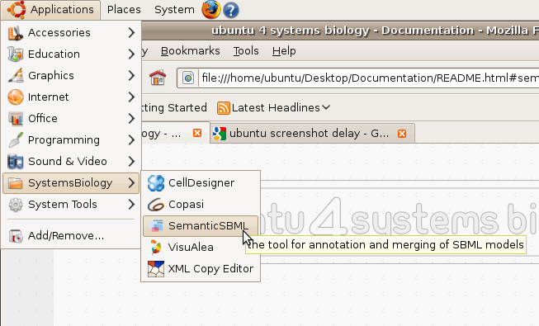Click the XML Copy Editor icon
The width and height of the screenshot is (539, 326).
[x=156, y=269]
